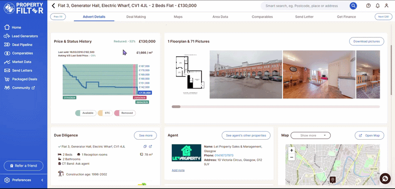Switch to the Deal Making tab
The image size is (395, 189).
(x=136, y=17)
